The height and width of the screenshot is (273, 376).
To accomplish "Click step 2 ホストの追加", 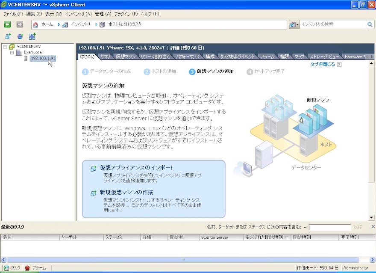I will tap(160, 71).
